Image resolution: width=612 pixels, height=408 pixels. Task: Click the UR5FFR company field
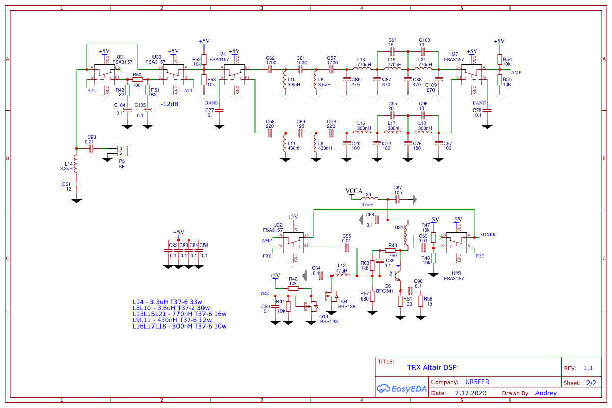point(477,382)
